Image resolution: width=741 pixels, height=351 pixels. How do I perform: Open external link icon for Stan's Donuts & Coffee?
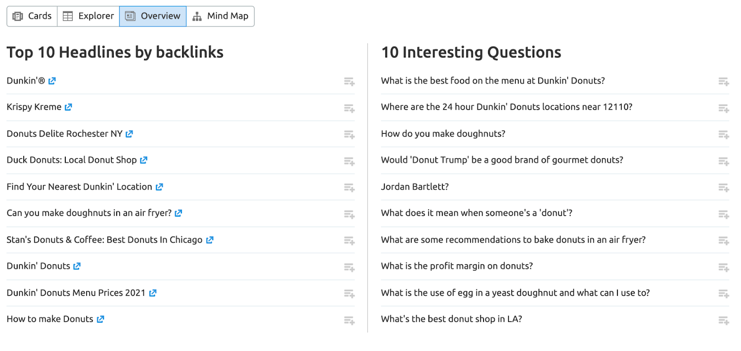[x=209, y=240]
